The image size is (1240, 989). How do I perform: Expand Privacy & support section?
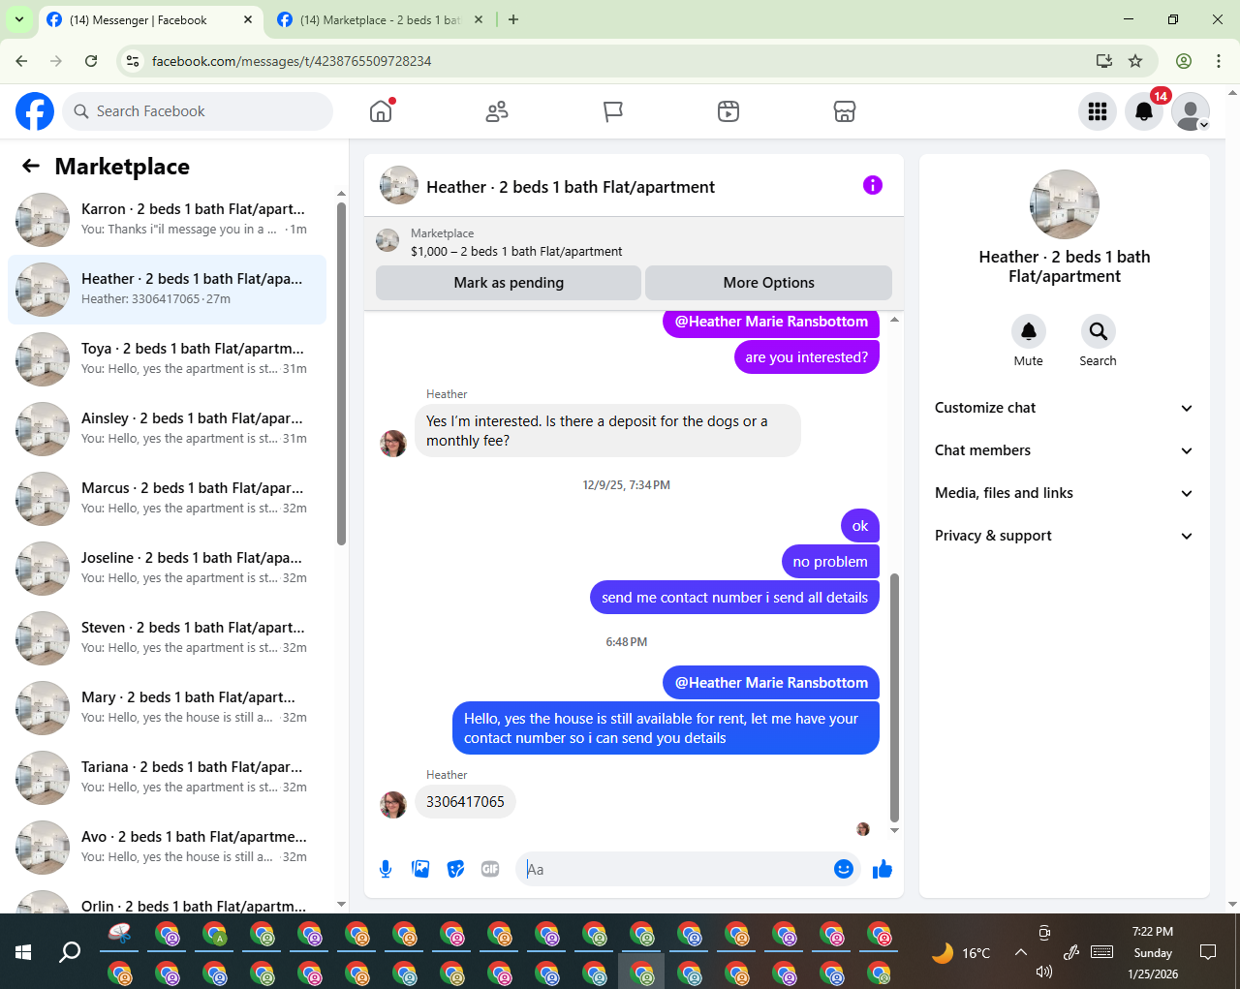pyautogui.click(x=1065, y=536)
